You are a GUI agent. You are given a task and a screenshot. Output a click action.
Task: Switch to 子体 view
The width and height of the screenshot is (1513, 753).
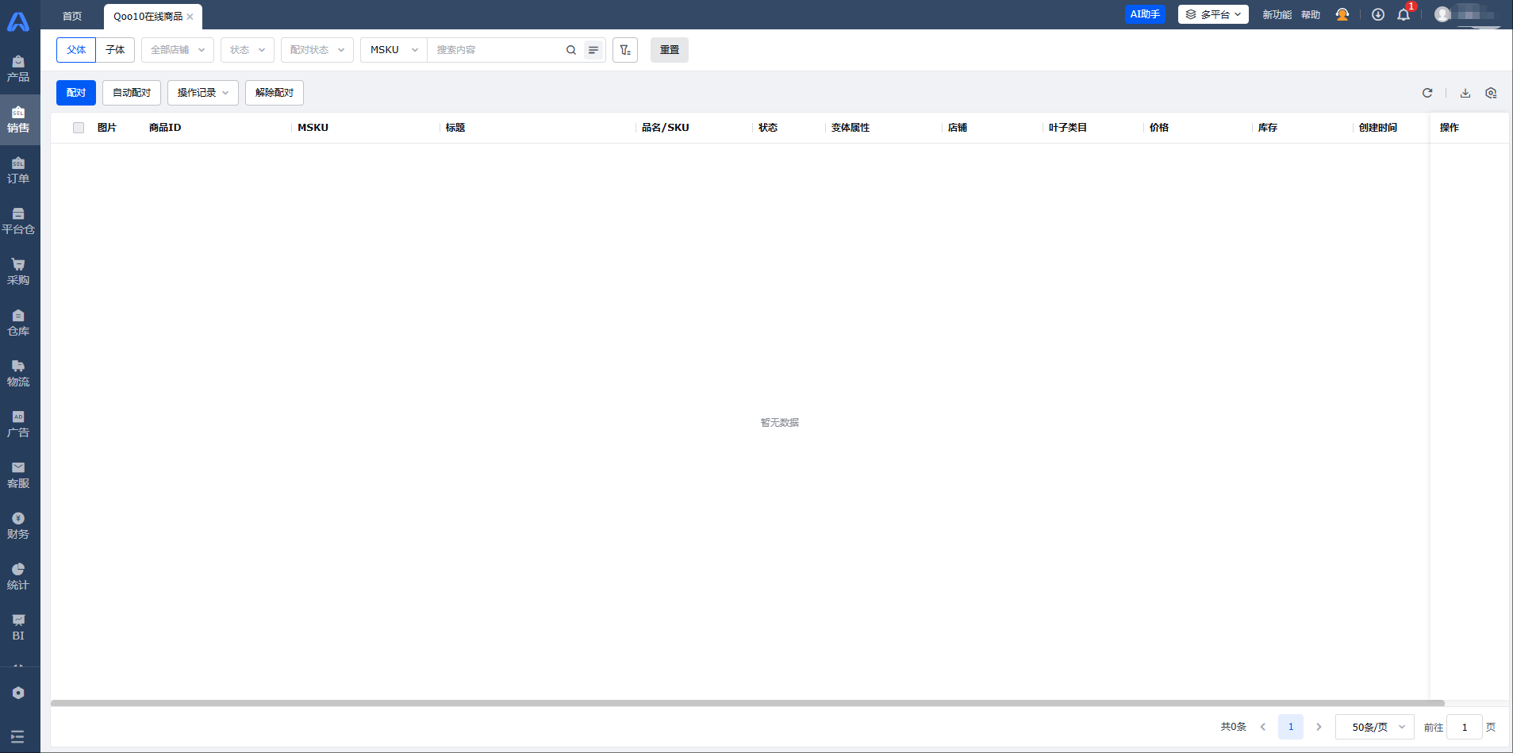(x=115, y=50)
